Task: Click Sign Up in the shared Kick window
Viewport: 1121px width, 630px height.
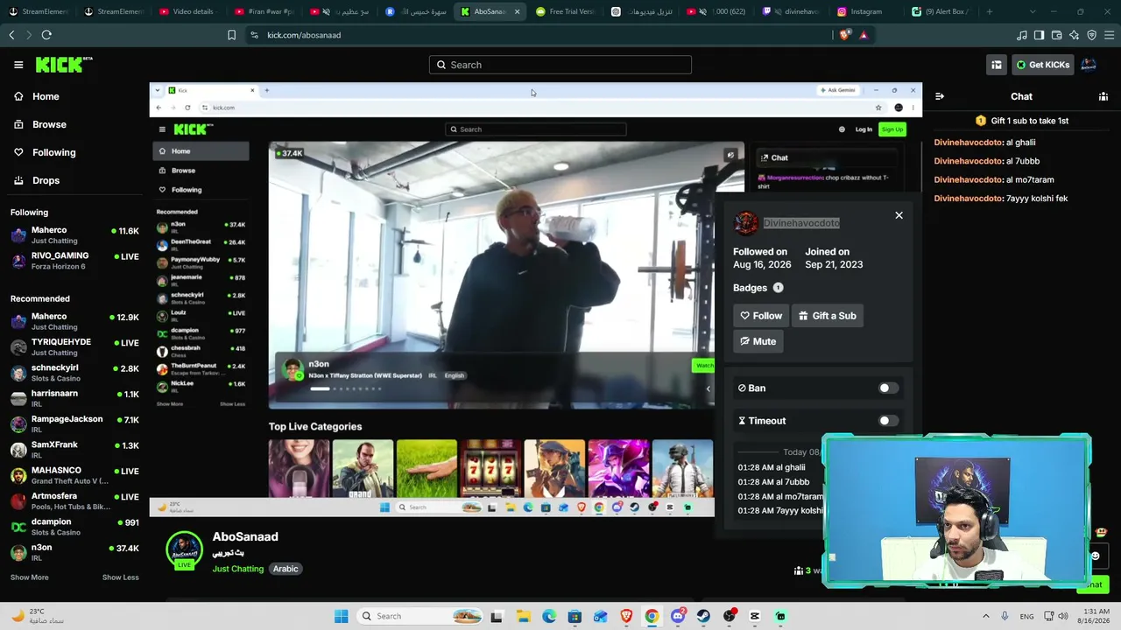Action: 892,129
